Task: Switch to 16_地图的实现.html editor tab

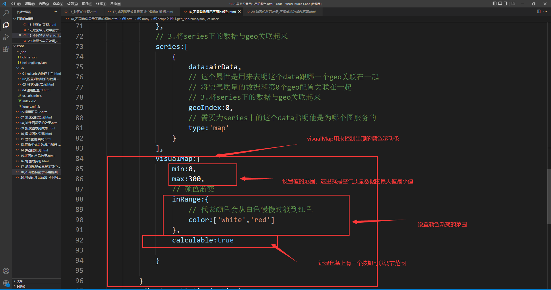Action: 83,12
